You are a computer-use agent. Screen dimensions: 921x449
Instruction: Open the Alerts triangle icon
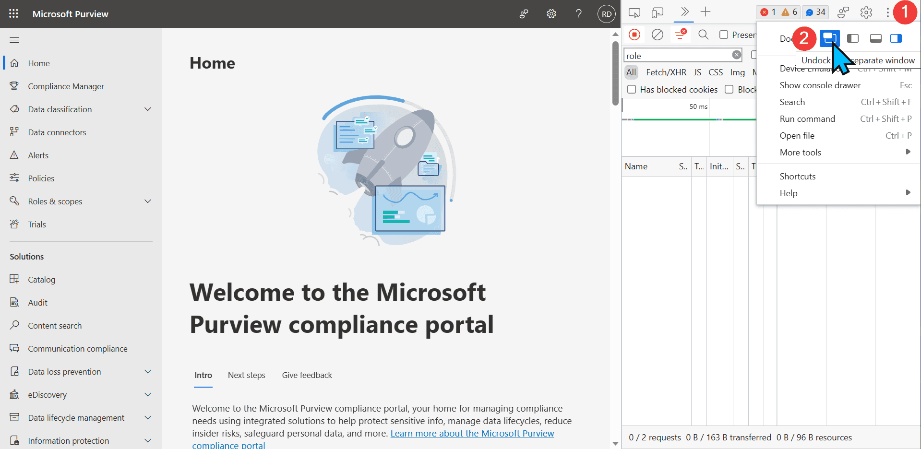click(14, 155)
